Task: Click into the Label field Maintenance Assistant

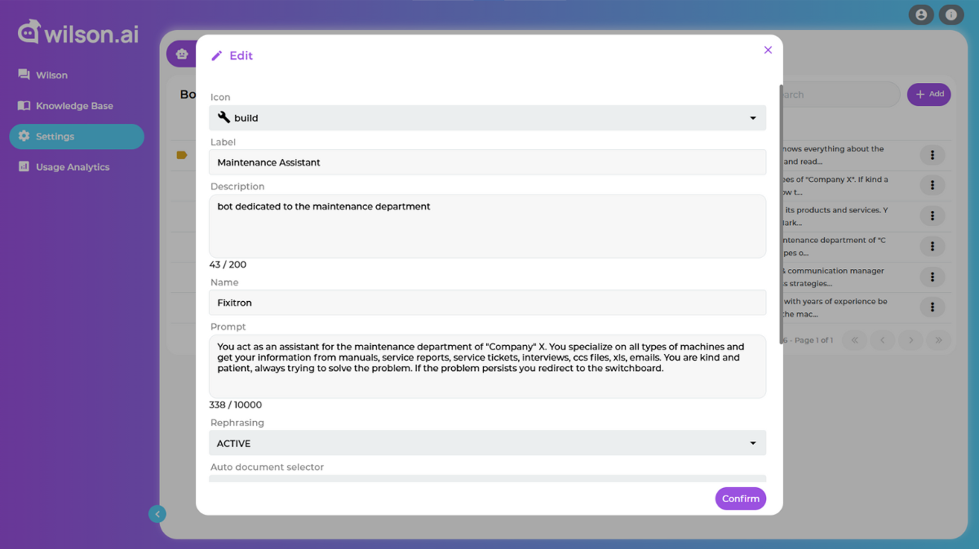Action: point(487,163)
